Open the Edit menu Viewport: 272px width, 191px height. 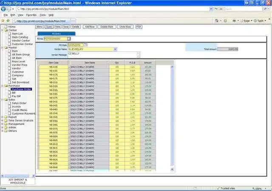(13, 15)
